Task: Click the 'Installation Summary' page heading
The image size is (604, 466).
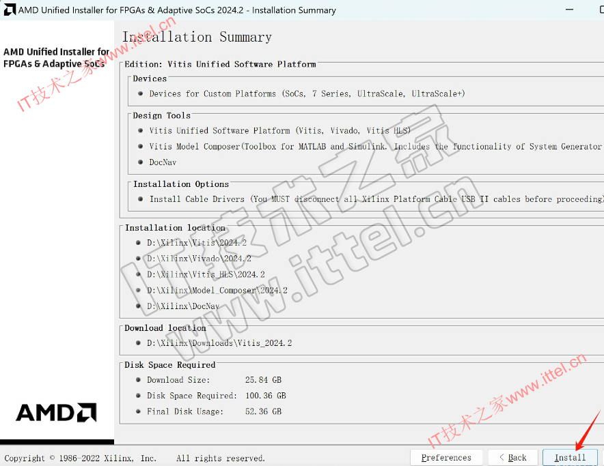Action: click(x=197, y=37)
